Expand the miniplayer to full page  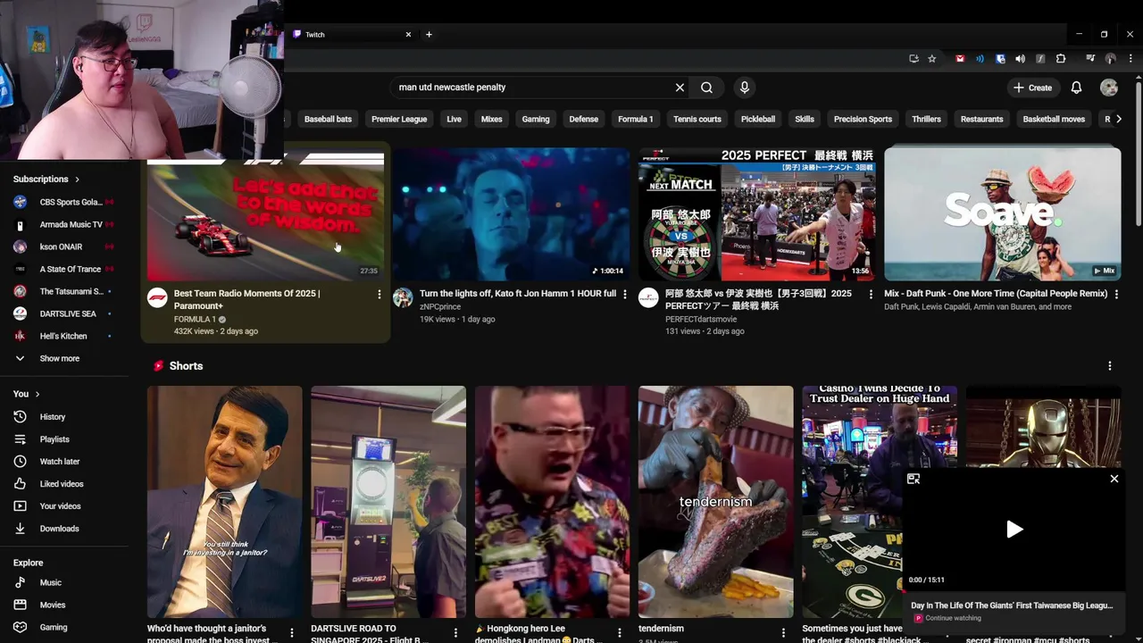(x=914, y=479)
